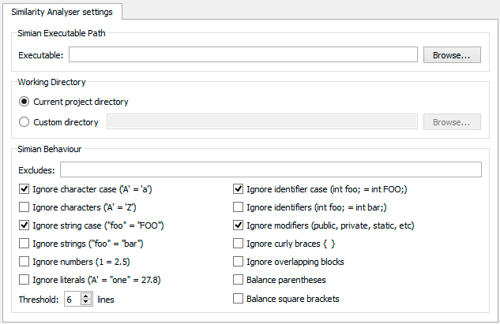Turn on Balance parentheses
The width and height of the screenshot is (500, 324).
(239, 280)
